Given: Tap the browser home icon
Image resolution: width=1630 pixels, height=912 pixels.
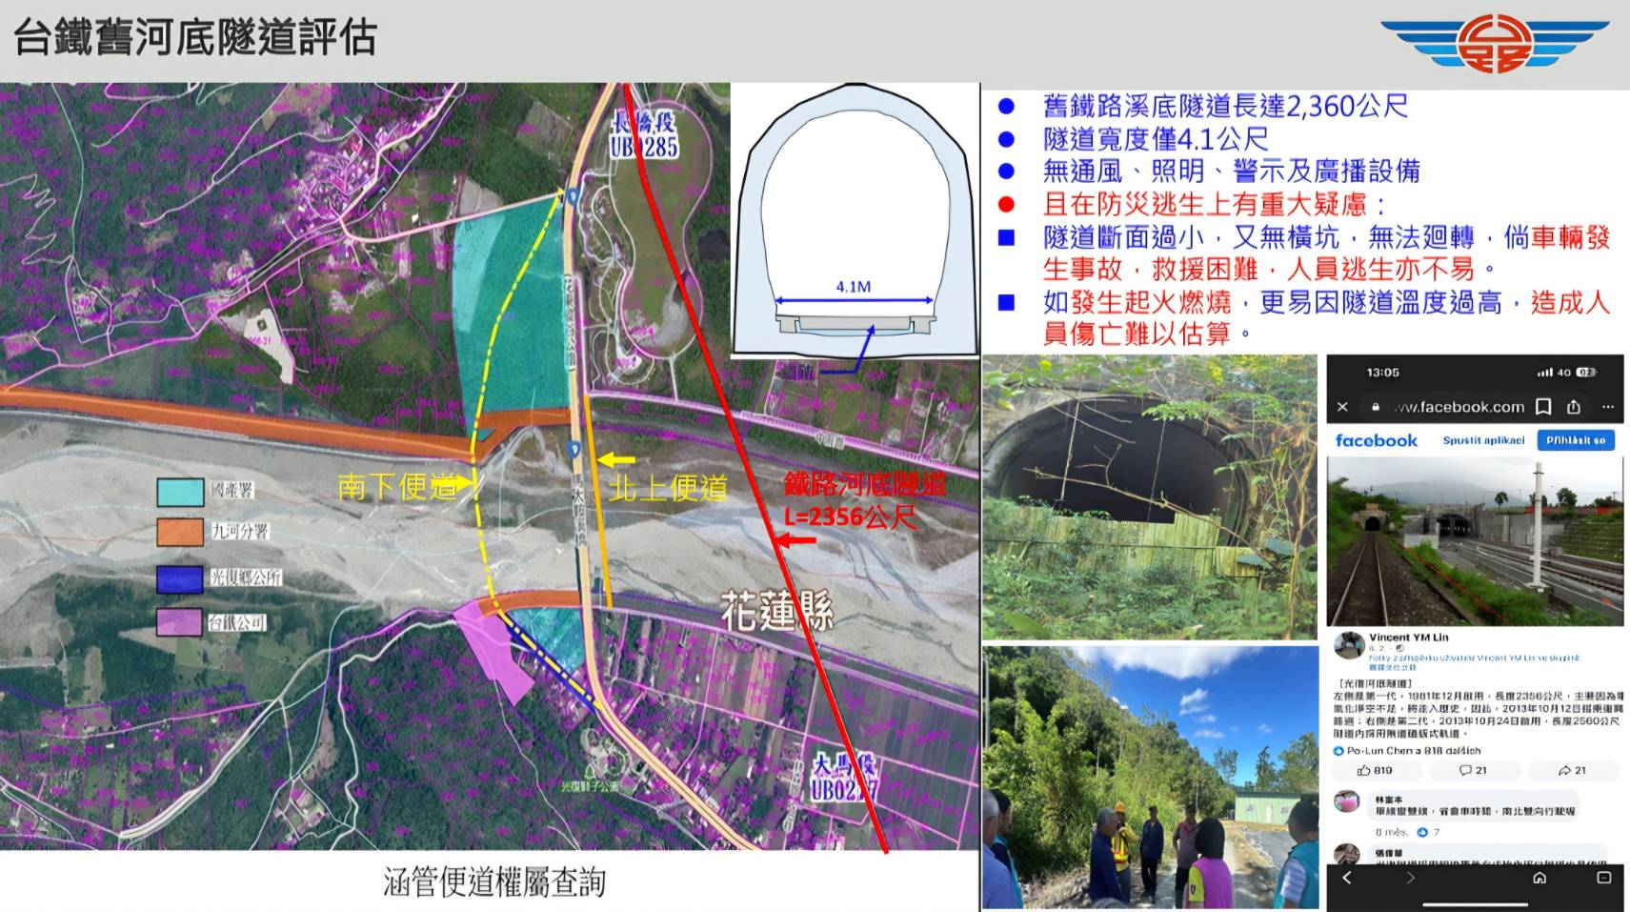Looking at the screenshot, I should [1539, 878].
